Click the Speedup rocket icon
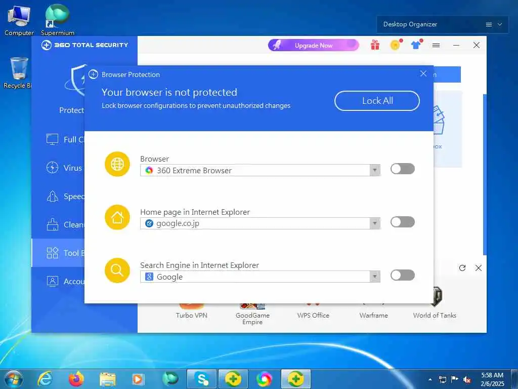Image resolution: width=518 pixels, height=389 pixels. click(x=52, y=197)
